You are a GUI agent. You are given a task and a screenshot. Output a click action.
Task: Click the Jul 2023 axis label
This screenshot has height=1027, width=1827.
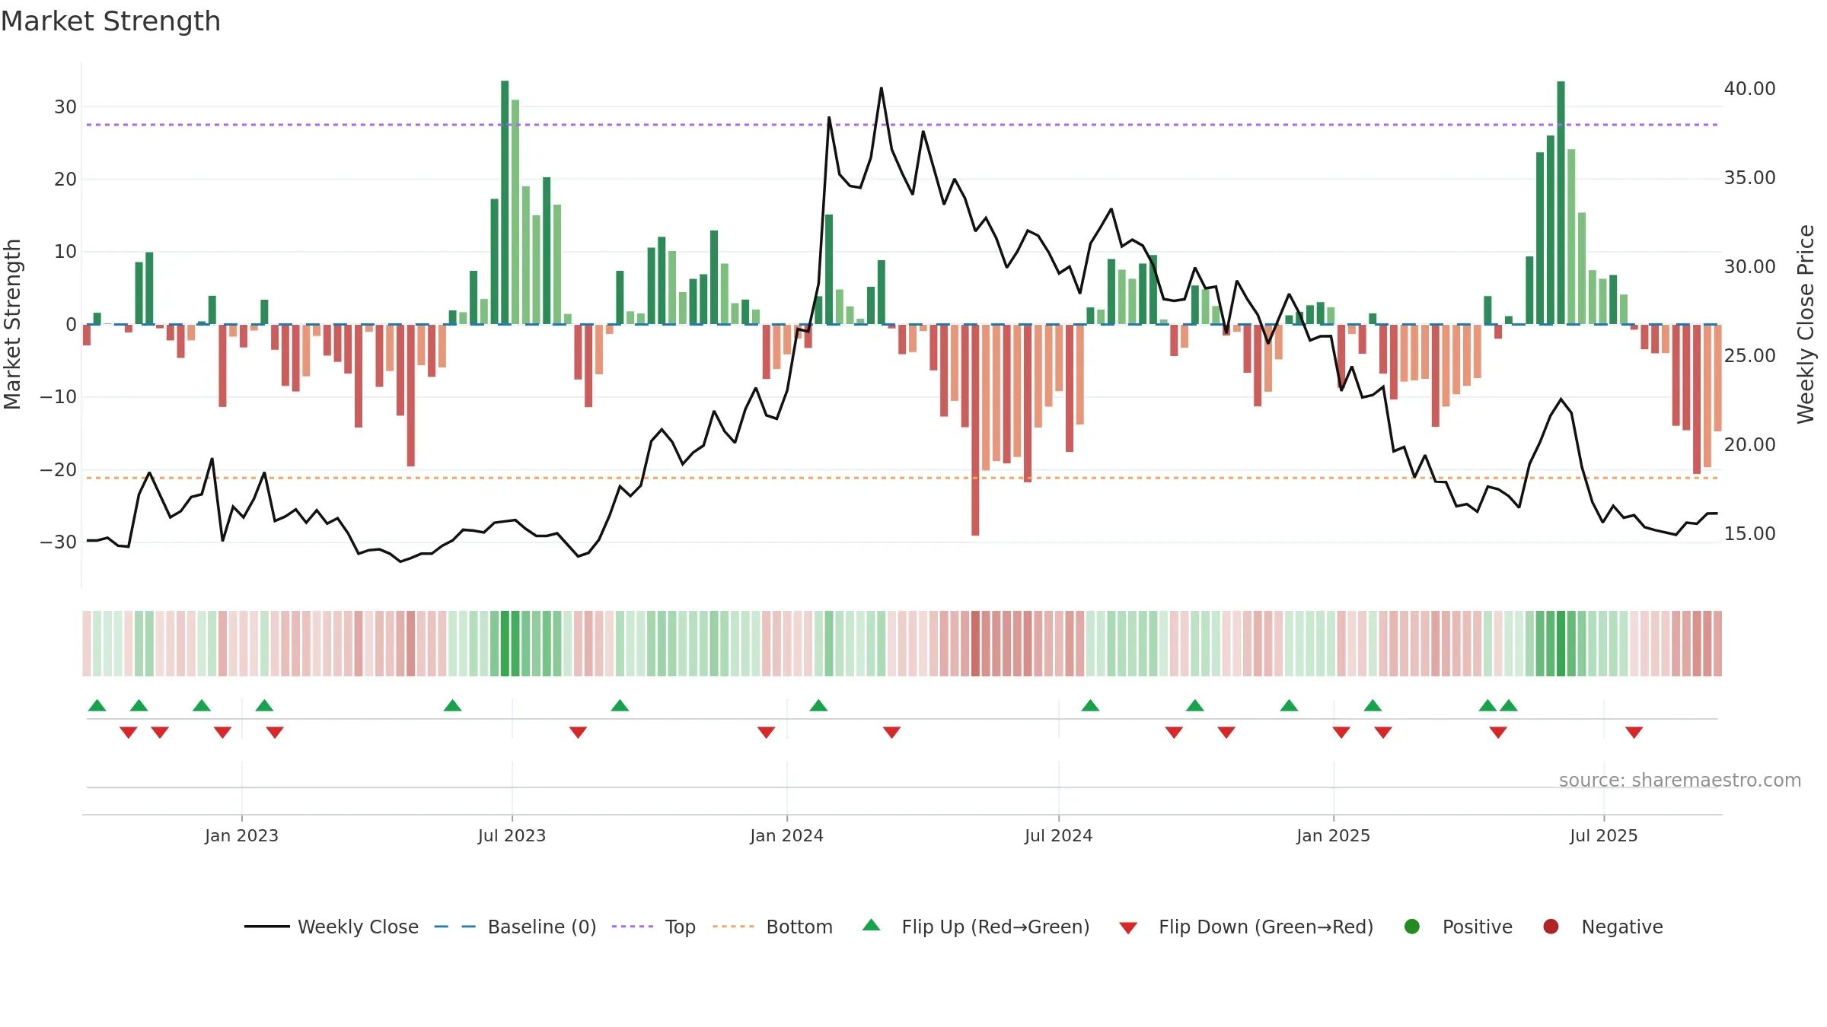[x=512, y=835]
